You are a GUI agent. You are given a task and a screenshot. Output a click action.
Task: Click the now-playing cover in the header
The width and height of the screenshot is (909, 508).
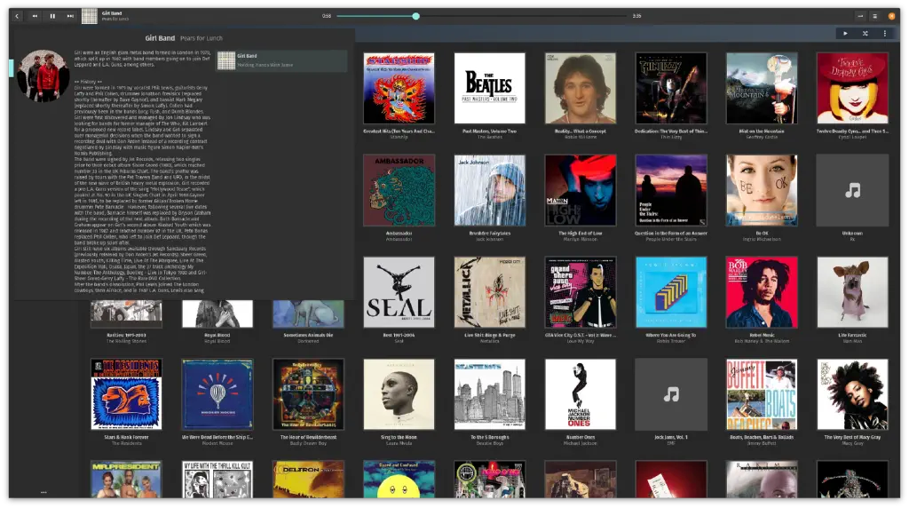(90, 16)
